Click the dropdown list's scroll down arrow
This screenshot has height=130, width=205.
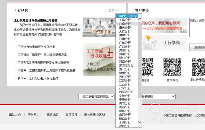pyautogui.click(x=140, y=122)
